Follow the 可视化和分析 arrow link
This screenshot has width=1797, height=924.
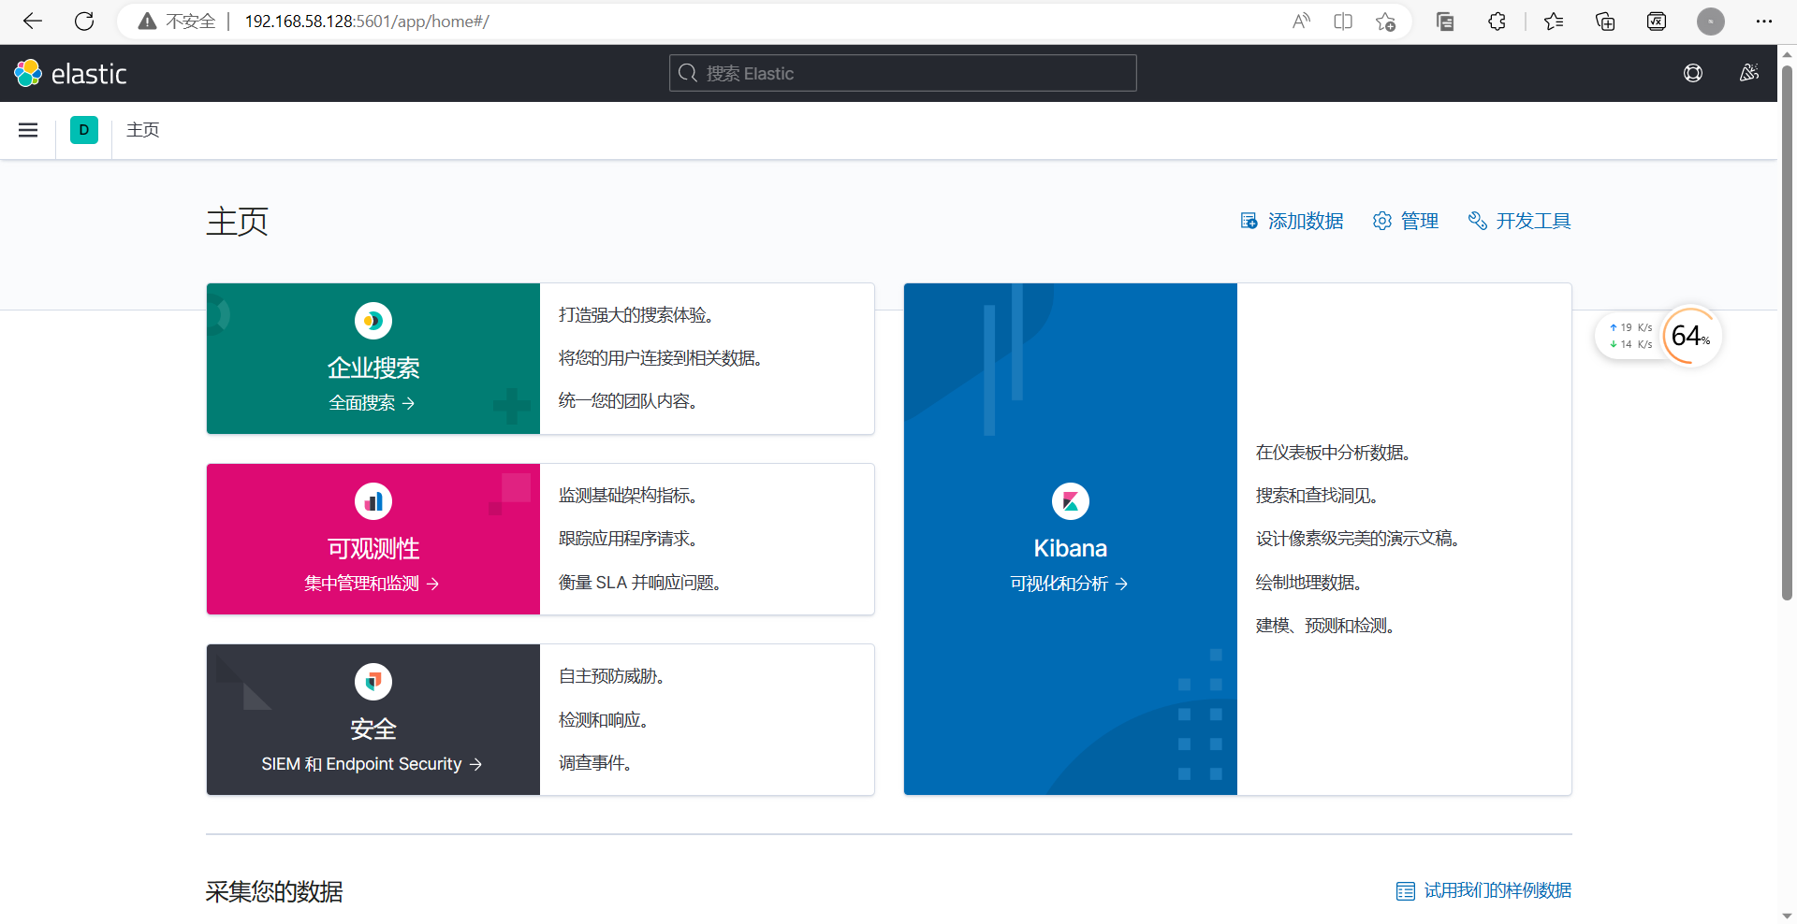pyautogui.click(x=1070, y=584)
